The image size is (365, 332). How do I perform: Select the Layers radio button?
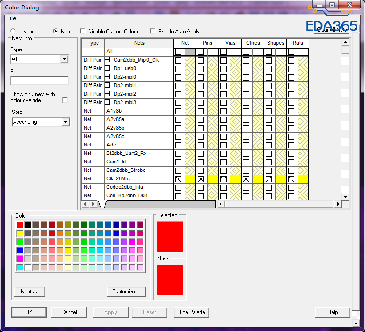coord(13,31)
